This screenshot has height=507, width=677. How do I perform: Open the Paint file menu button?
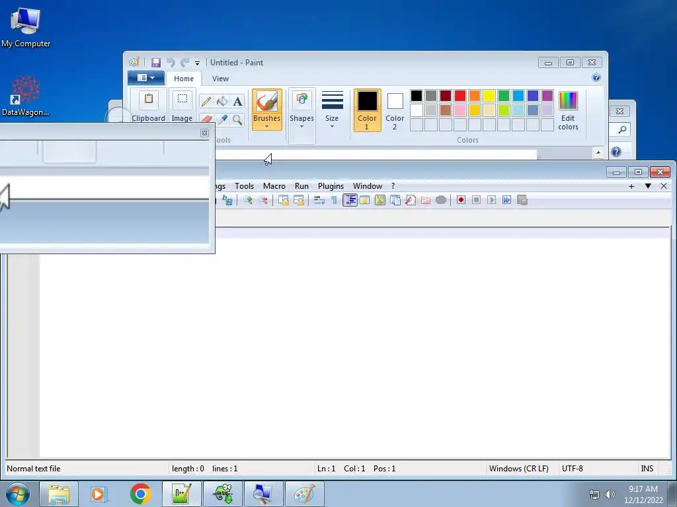point(146,78)
